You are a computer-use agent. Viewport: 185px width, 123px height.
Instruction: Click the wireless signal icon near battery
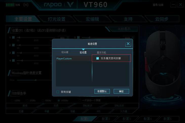click(x=26, y=5)
